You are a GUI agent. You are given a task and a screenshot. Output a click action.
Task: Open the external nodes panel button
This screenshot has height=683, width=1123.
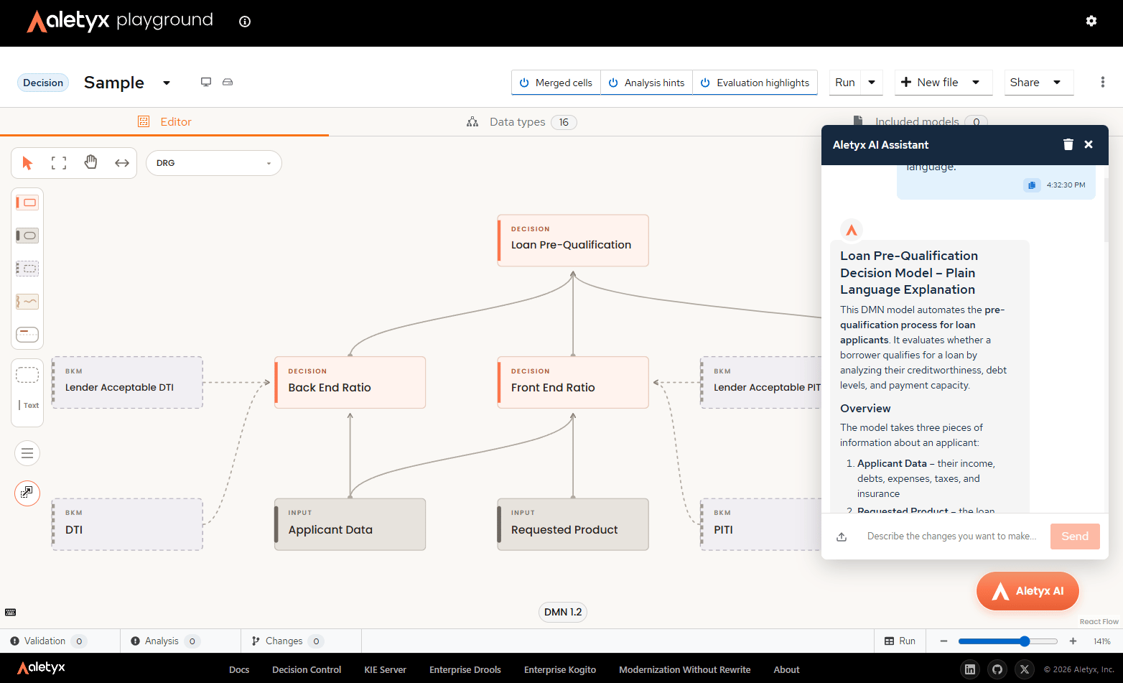[27, 493]
